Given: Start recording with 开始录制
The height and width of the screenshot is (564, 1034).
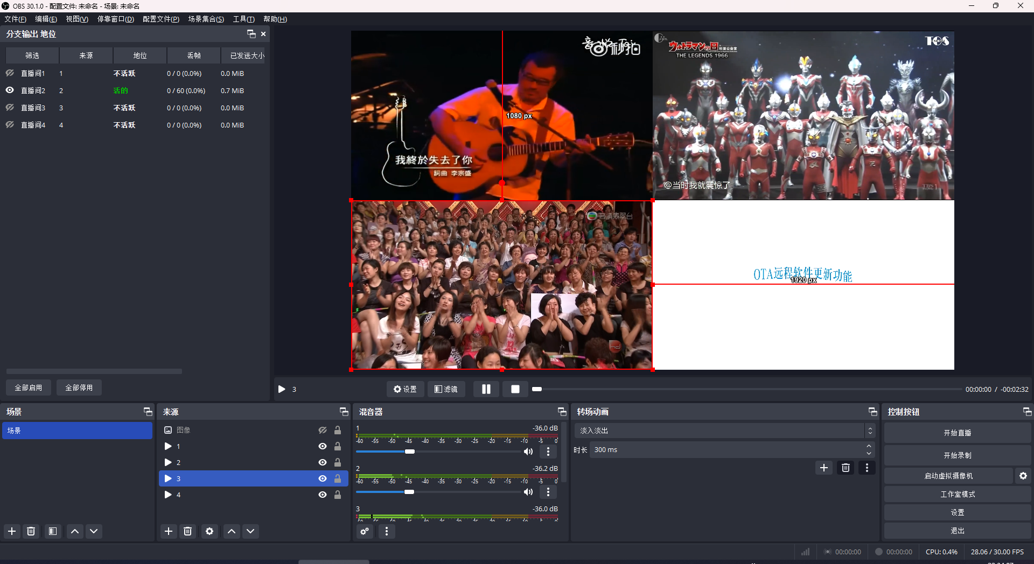Looking at the screenshot, I should click(958, 455).
